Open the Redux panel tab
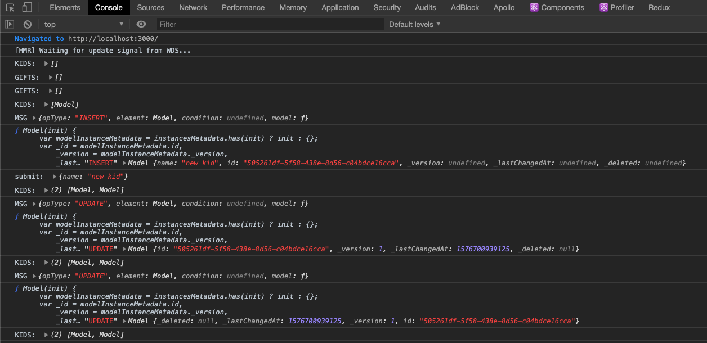Screen dimensions: 707x343 click(659, 7)
